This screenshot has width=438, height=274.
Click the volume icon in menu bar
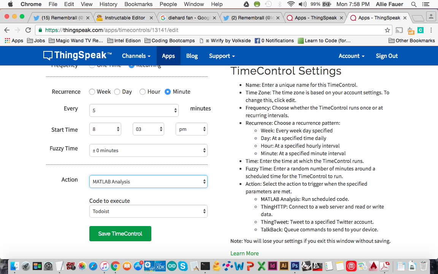302,4
